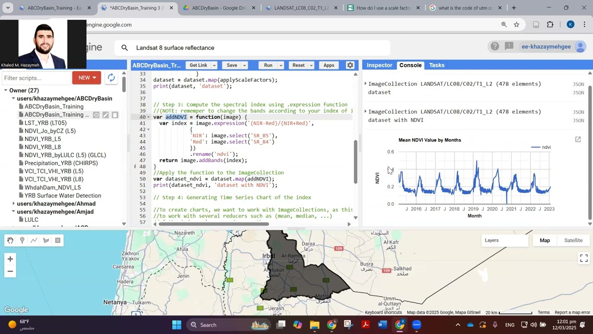Click the Filter scripts input field
The image size is (593, 334).
36,78
